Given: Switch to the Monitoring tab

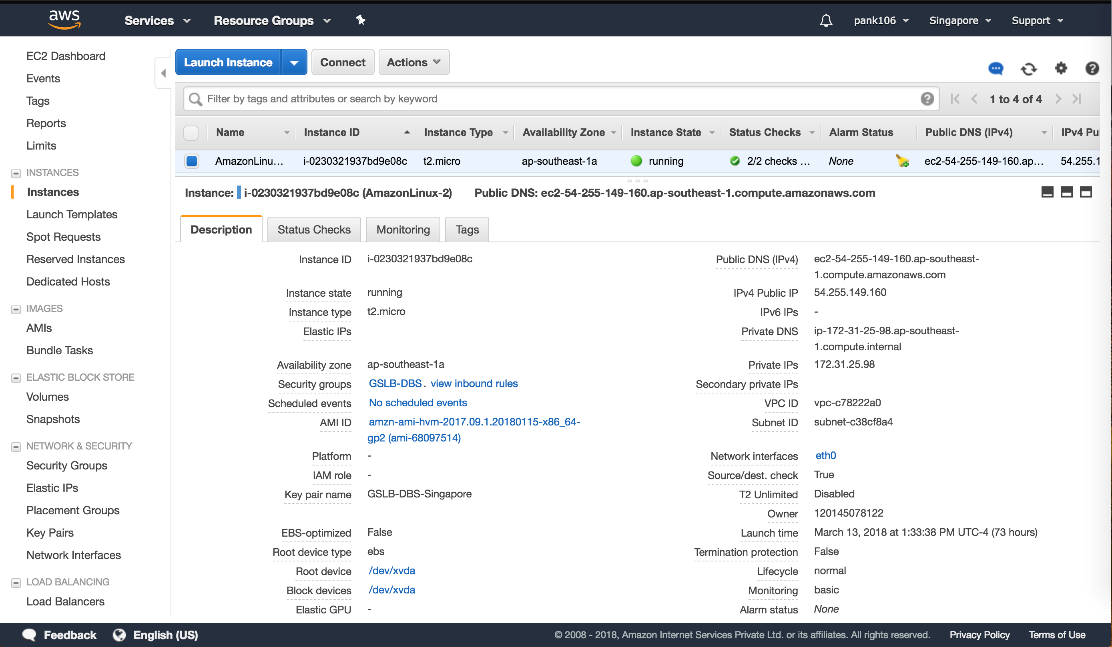Looking at the screenshot, I should point(402,230).
